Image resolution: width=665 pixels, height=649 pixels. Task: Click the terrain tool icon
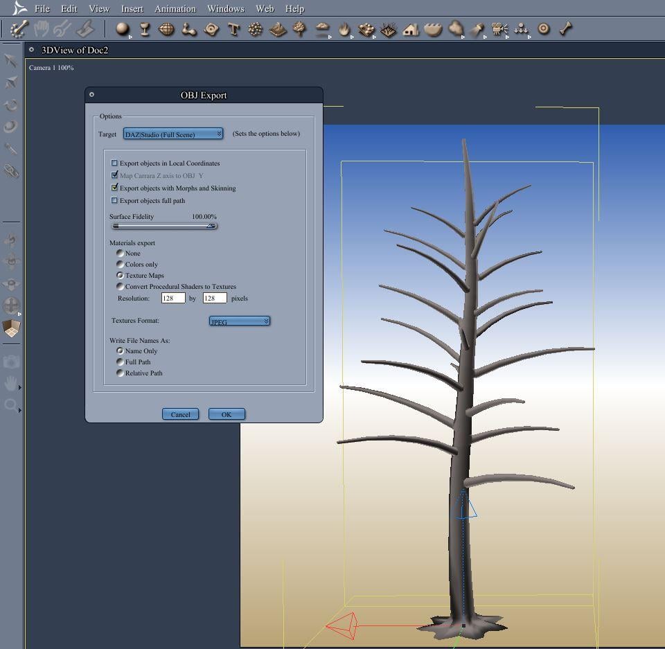tap(278, 29)
